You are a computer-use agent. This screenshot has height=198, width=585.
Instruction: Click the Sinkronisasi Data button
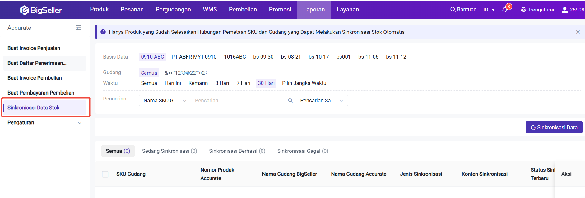(x=554, y=127)
